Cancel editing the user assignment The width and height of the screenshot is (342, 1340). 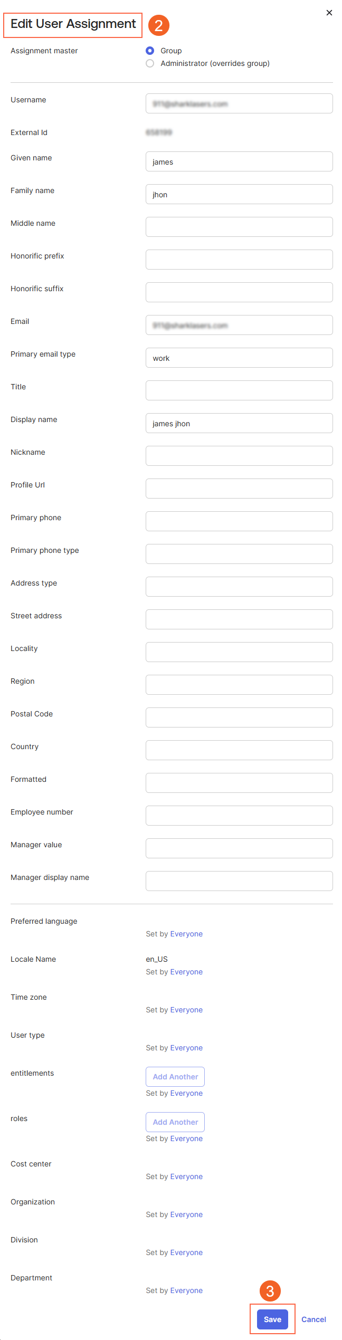pos(313,1319)
